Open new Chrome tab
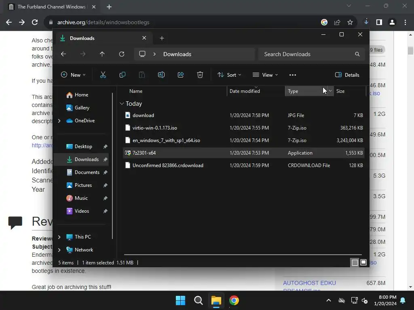414x310 pixels. [109, 7]
